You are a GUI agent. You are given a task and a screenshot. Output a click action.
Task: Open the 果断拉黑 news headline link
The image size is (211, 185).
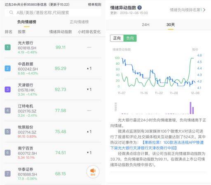click(x=157, y=145)
